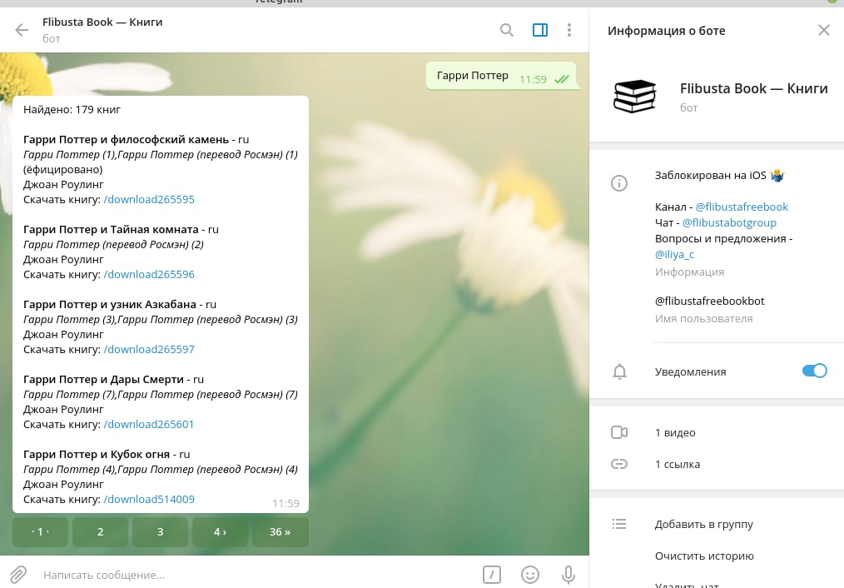Click the Уведомления label

[x=691, y=371]
